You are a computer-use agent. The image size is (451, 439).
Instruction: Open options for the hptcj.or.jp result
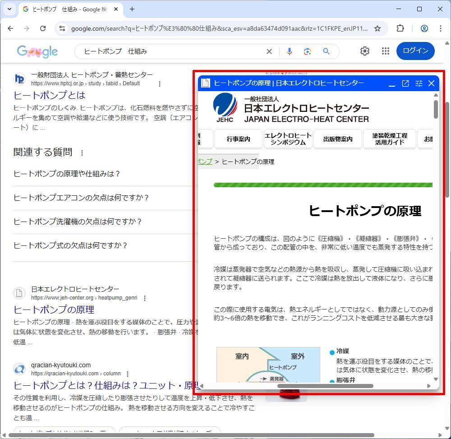(x=160, y=84)
